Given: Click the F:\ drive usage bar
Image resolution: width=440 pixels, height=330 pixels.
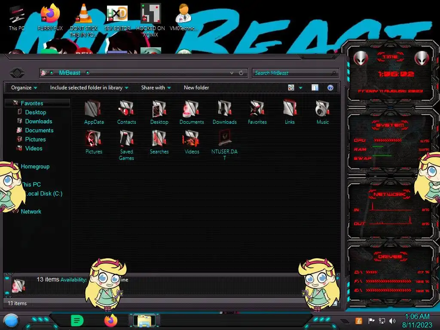Looking at the screenshot, I should (388, 281).
